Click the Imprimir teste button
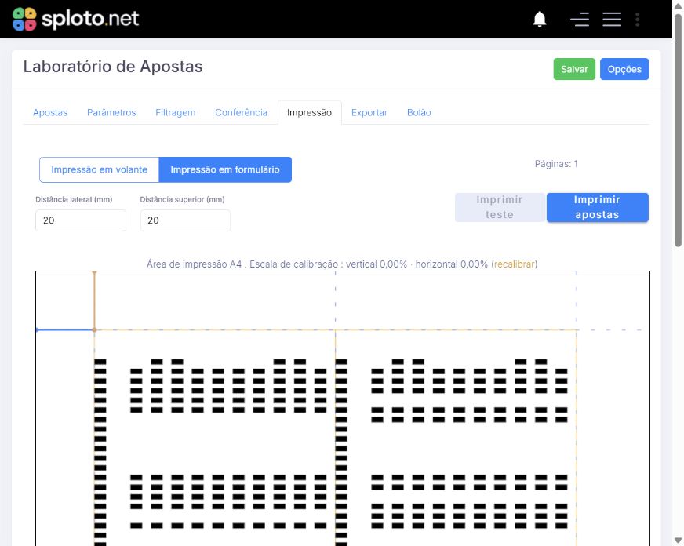 pyautogui.click(x=500, y=208)
